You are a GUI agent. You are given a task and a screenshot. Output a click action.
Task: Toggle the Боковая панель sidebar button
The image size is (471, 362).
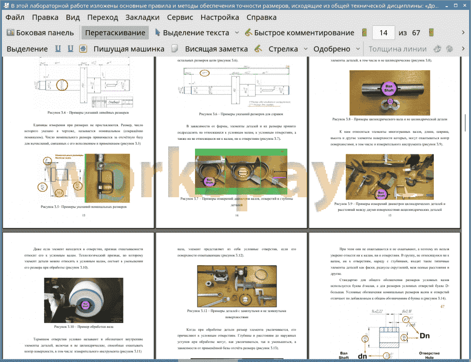[x=40, y=33]
